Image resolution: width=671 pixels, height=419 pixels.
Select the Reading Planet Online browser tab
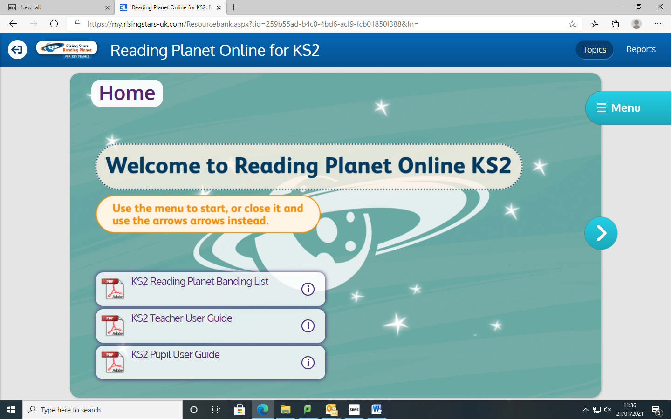tap(170, 7)
